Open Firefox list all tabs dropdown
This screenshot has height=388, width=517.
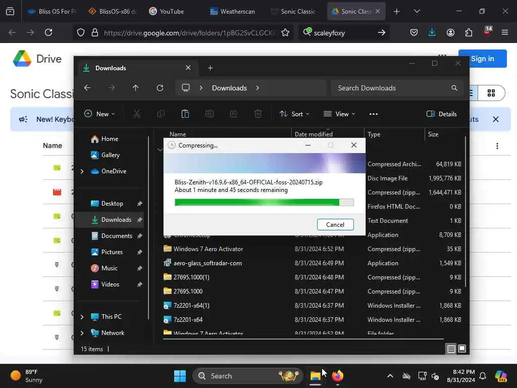pyautogui.click(x=417, y=11)
